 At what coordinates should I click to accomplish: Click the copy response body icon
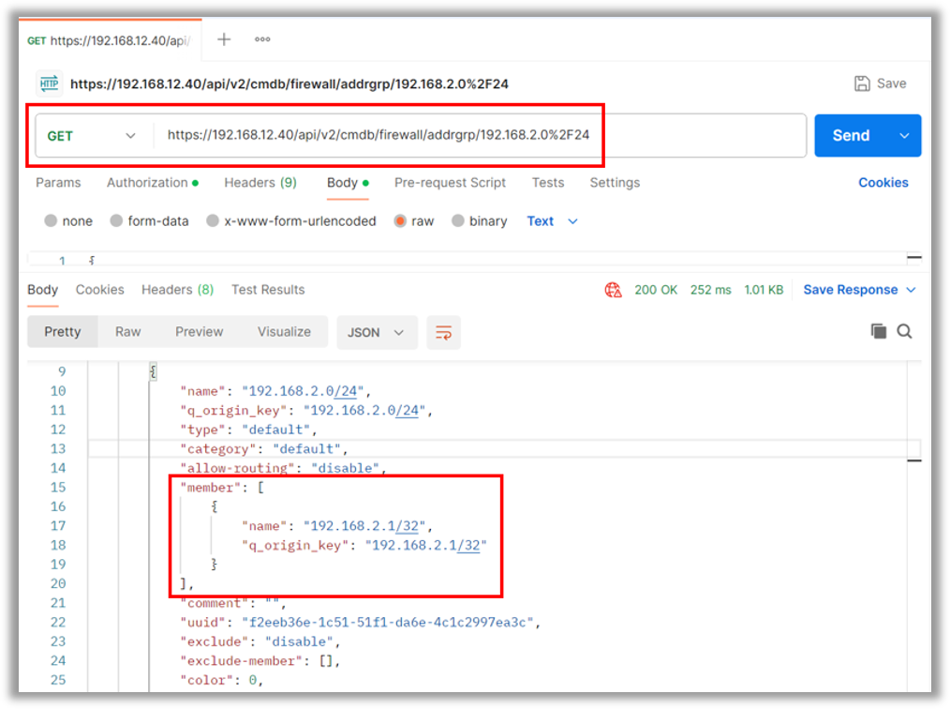(878, 331)
